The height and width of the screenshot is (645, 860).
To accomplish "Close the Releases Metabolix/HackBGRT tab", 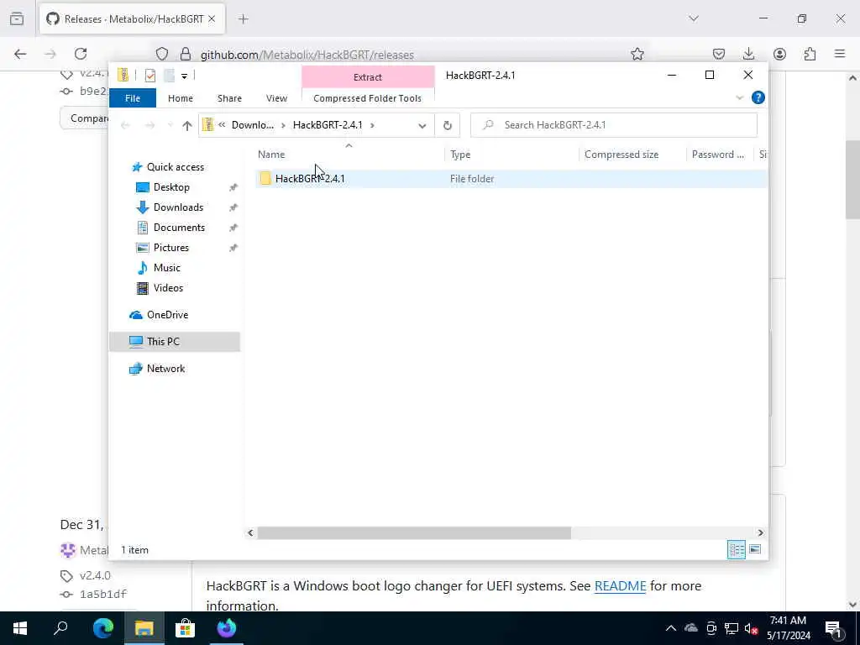I will [212, 19].
